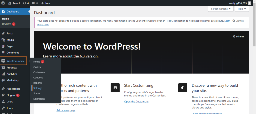Image resolution: width=256 pixels, height=114 pixels.
Task: Click Add a new page link
Action: [x=66, y=110]
